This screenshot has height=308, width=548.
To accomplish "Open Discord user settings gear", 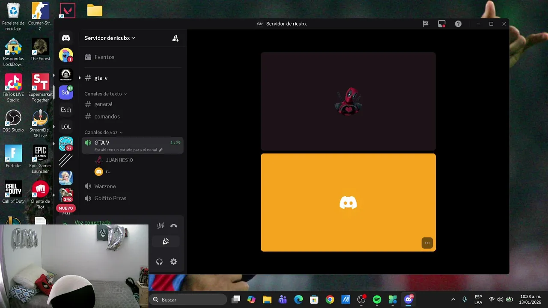I will pos(173,262).
